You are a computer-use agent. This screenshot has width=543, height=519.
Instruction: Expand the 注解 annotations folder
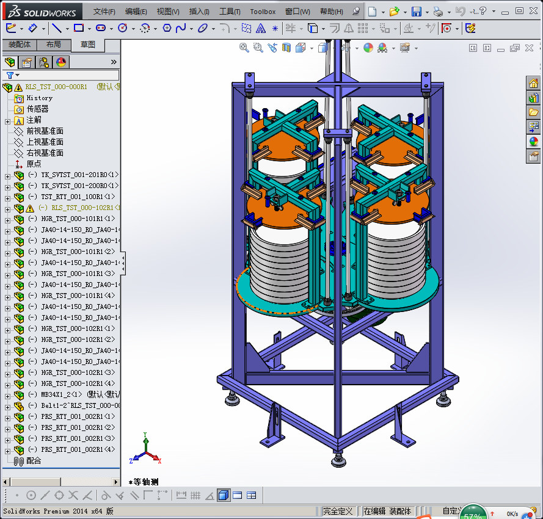(7, 120)
